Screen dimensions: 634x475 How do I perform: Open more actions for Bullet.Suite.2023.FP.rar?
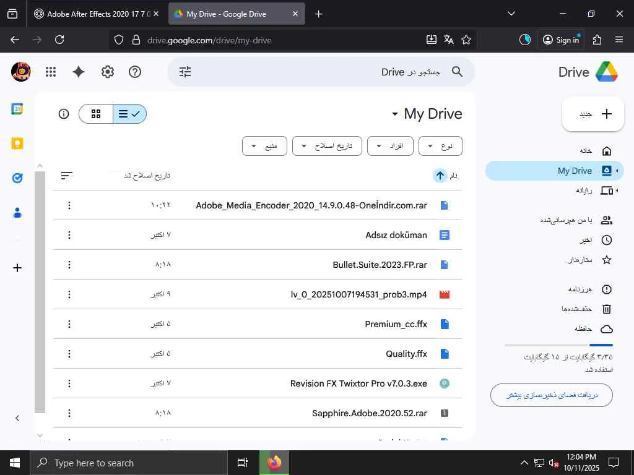[69, 265]
